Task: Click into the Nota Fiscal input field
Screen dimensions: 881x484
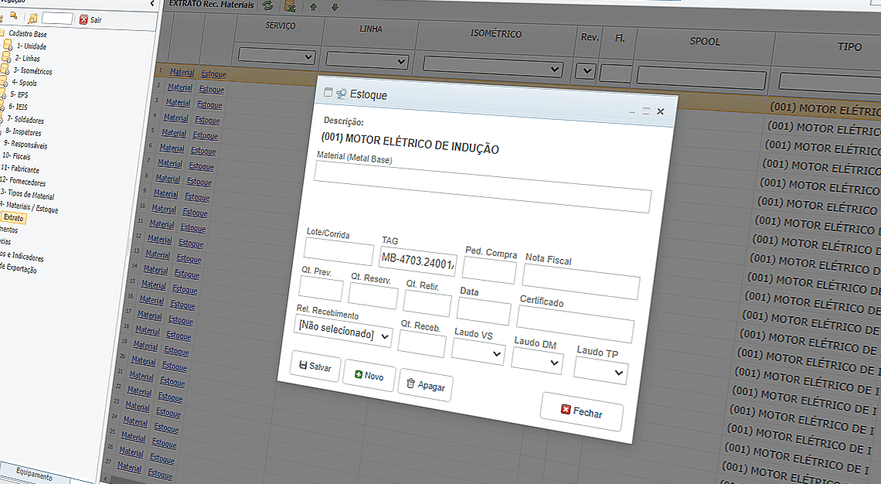Action: point(580,281)
